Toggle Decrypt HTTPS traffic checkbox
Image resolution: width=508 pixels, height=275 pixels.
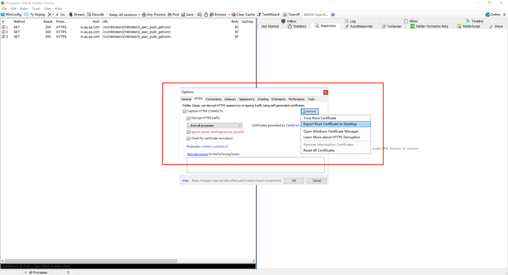(x=189, y=118)
